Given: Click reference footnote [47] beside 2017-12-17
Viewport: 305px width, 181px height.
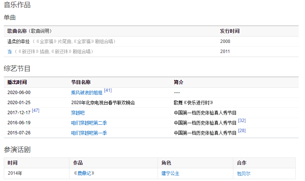Looking at the screenshot, I should click(36, 110).
